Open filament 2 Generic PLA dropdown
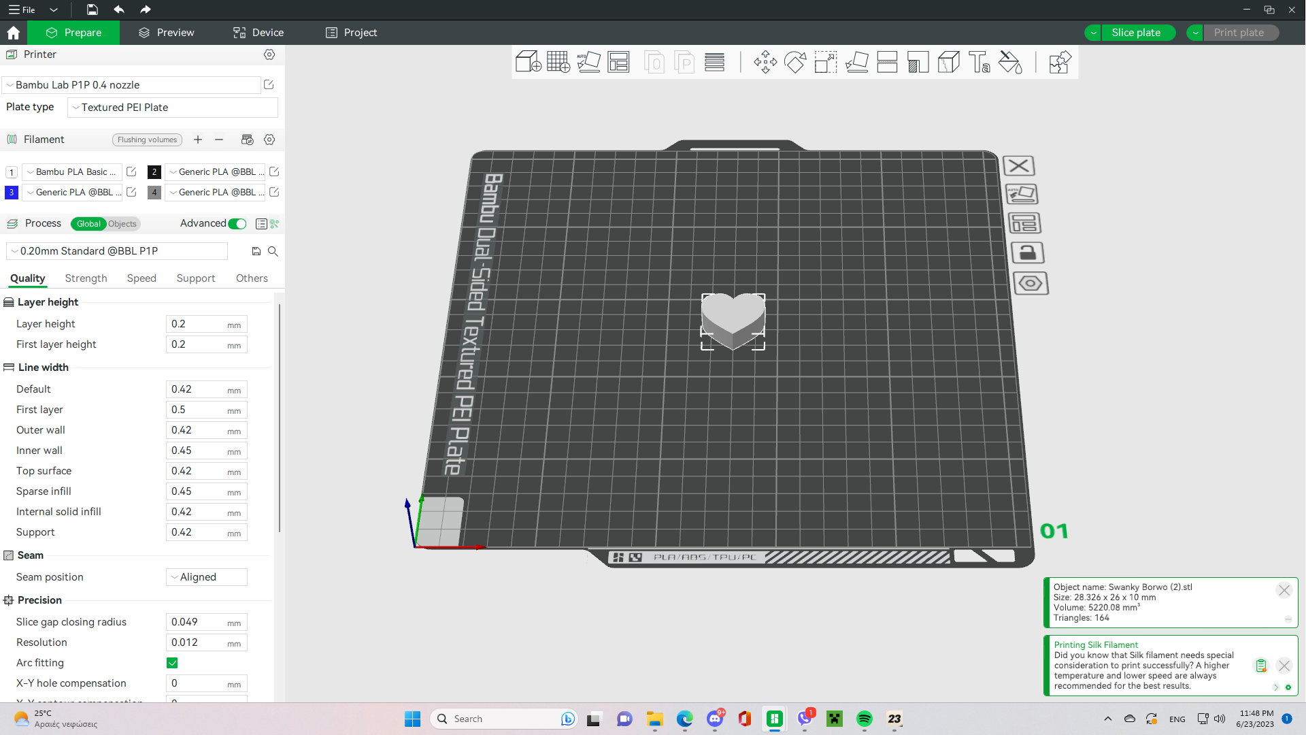The height and width of the screenshot is (735, 1306). pyautogui.click(x=215, y=172)
